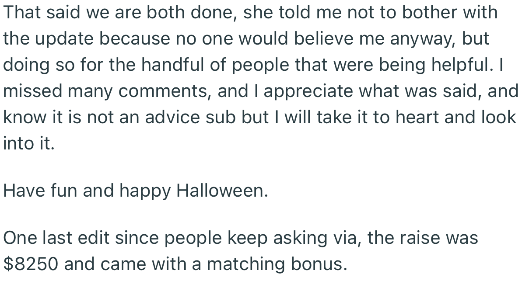Screen dimensions: 529x281
Task: Click the words "into it." ending the paragraph
Action: (29, 143)
